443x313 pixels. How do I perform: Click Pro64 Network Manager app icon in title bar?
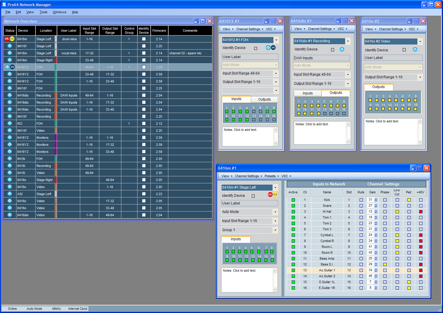[x=4, y=4]
